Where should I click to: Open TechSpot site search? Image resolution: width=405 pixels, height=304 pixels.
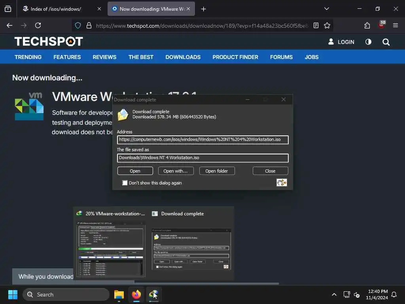pos(386,42)
